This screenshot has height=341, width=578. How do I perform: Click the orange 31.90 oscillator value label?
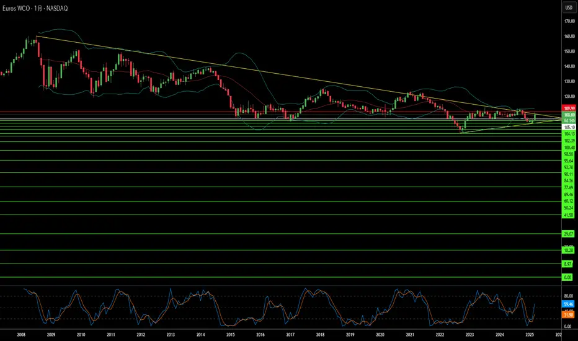pos(569,314)
